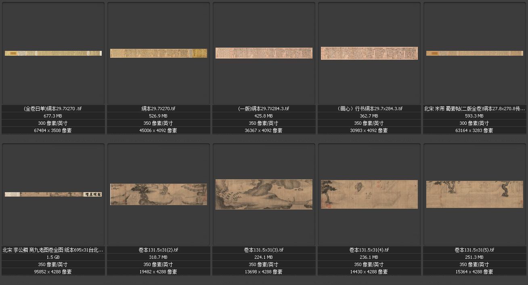Click the 15364 x 4288 像素 dimensions label
Viewport: 528px width, 285px height.
(x=475, y=272)
